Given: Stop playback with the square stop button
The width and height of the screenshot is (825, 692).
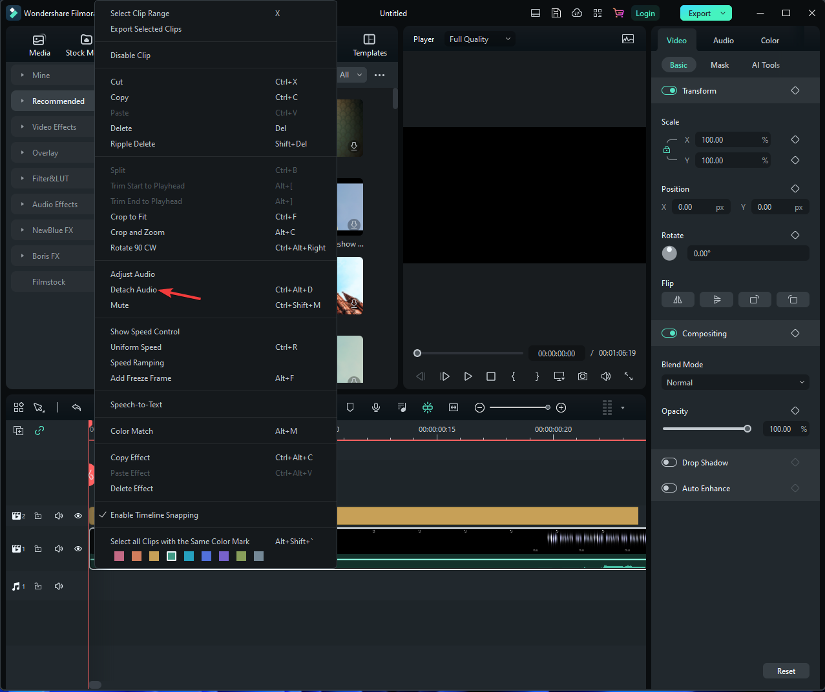Looking at the screenshot, I should (x=491, y=376).
